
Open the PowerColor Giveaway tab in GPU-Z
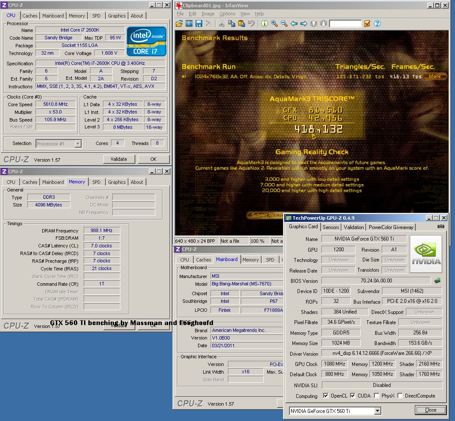[391, 227]
